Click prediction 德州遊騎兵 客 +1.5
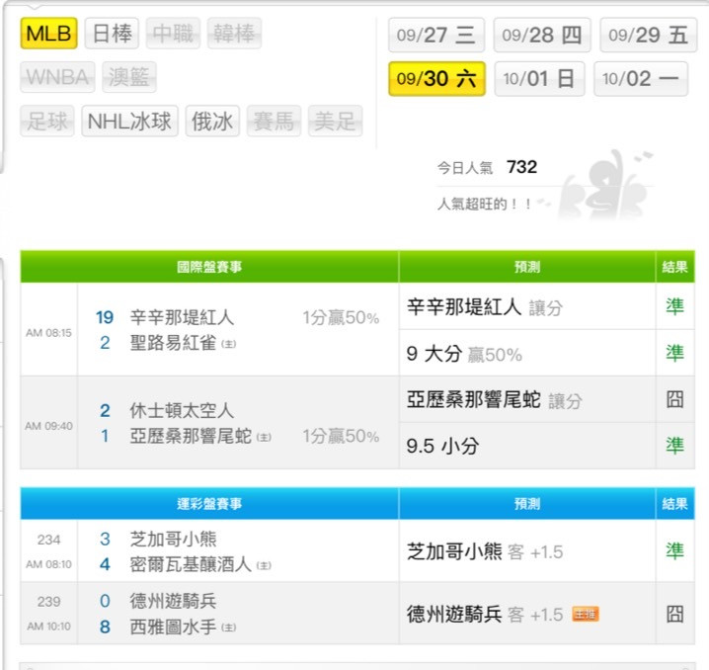This screenshot has height=670, width=709. [x=485, y=615]
